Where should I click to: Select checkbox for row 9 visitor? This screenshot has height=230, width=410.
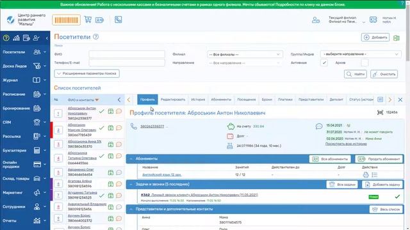point(58,218)
